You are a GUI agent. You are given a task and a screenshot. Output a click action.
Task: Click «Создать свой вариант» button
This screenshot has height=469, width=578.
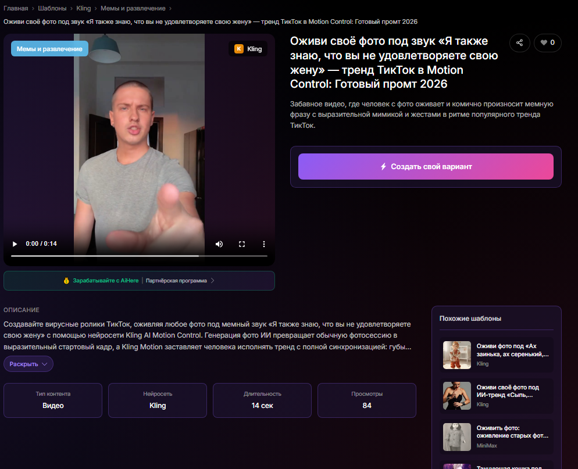426,167
